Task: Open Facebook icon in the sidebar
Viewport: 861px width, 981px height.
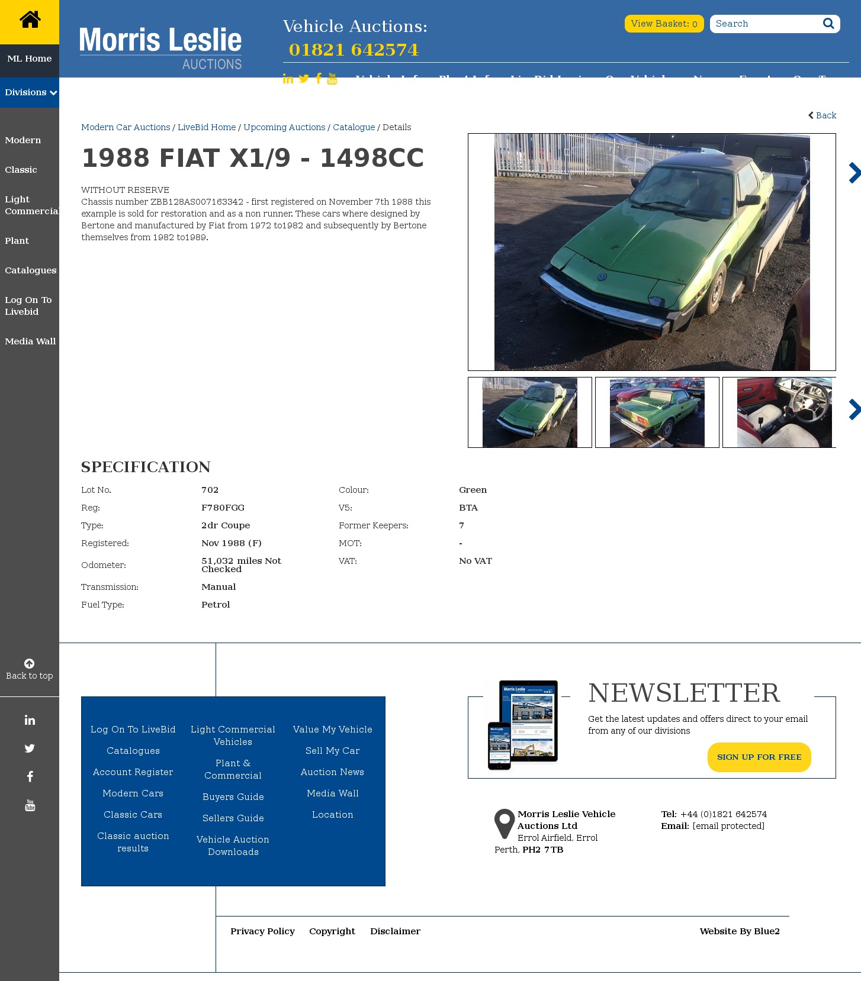Action: coord(30,777)
